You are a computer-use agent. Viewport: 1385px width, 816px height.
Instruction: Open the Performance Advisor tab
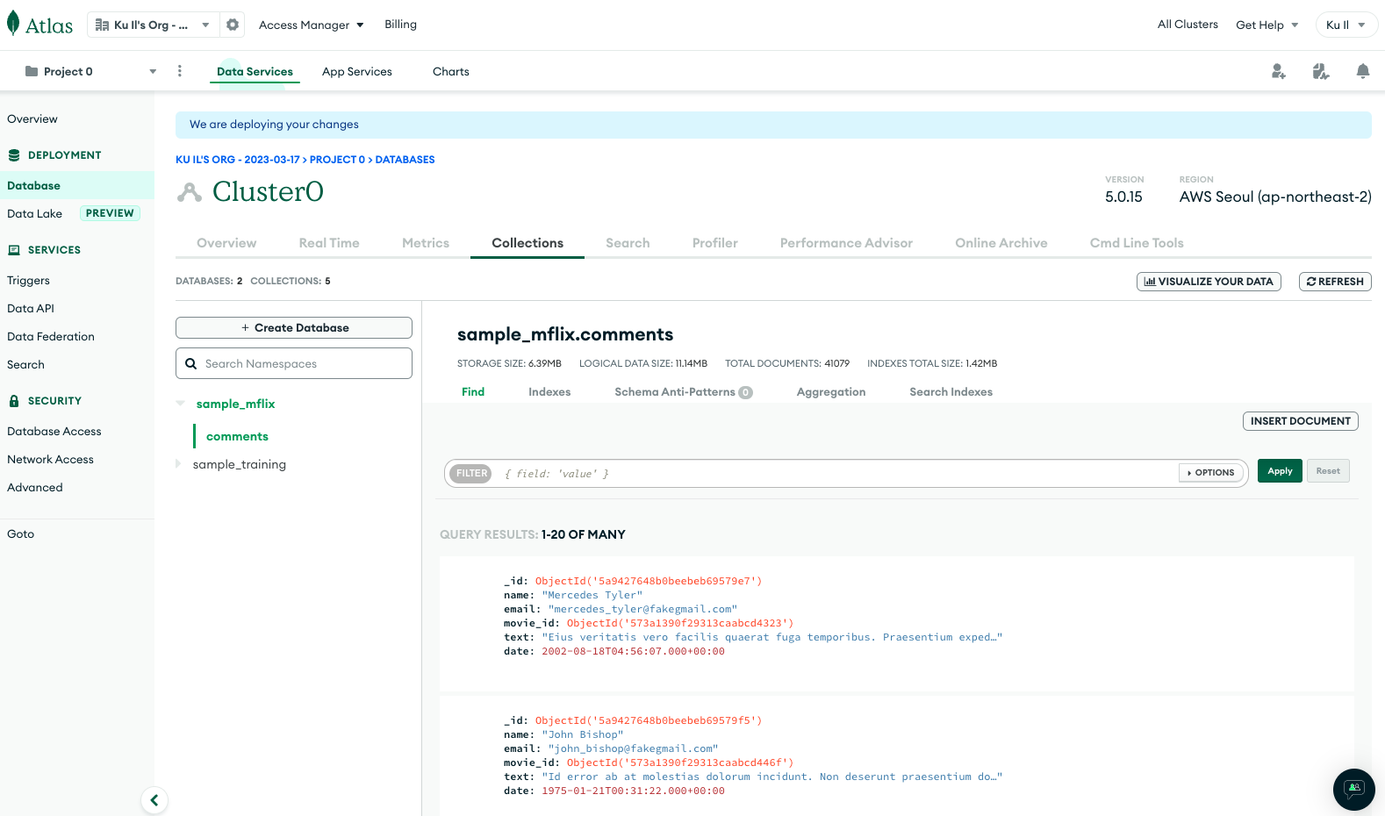846,243
